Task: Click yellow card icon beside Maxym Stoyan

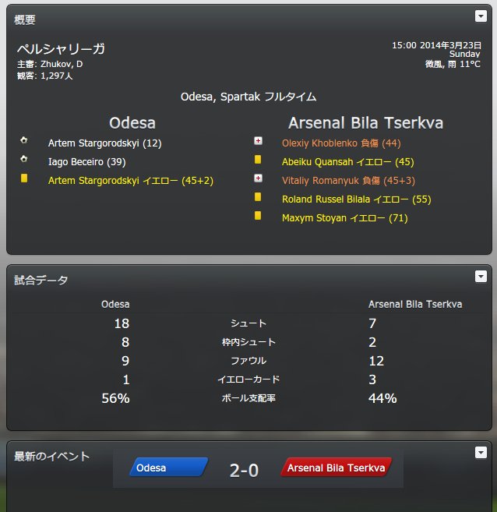Action: (258, 216)
